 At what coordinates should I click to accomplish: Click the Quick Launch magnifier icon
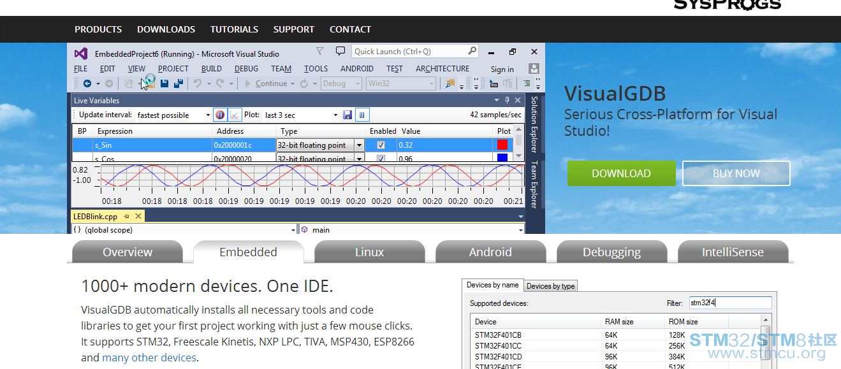coord(472,51)
